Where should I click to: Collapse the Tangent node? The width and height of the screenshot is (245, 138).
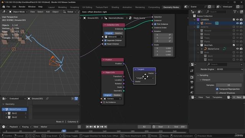pos(136,69)
